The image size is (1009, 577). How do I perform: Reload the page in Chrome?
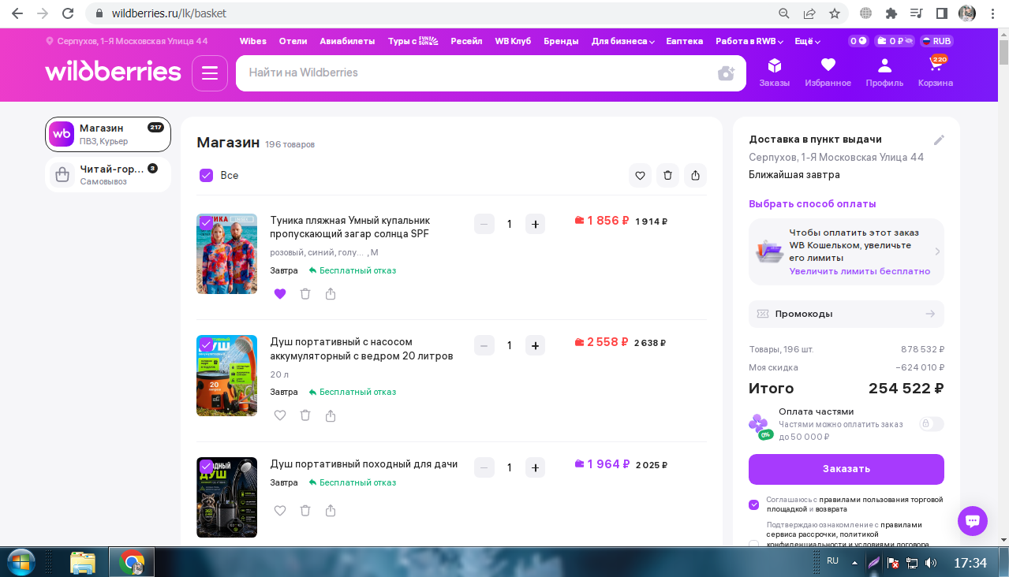[68, 13]
